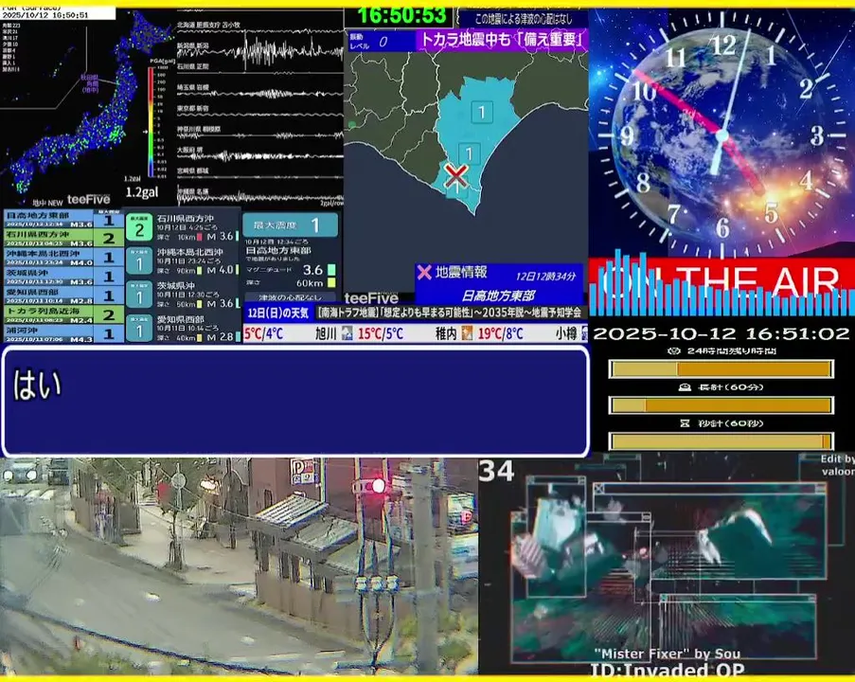Click the intensity 1 badge on the 10月11日 12:30 card

coord(139,296)
